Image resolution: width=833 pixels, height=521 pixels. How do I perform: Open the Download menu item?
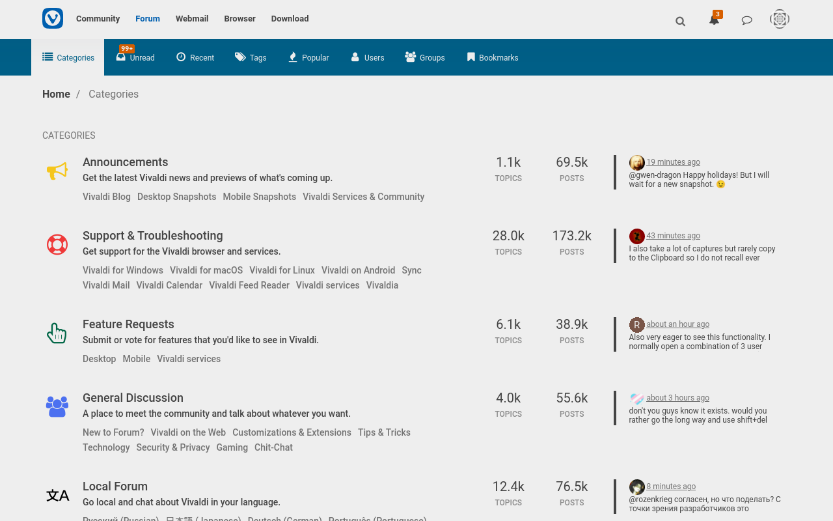coord(290,19)
